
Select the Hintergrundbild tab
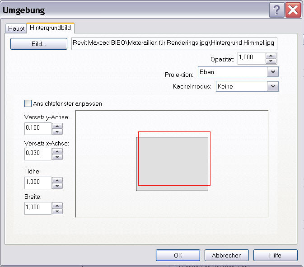50,28
